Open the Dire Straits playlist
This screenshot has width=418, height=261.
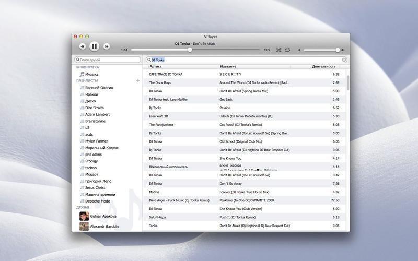[x=95, y=108]
